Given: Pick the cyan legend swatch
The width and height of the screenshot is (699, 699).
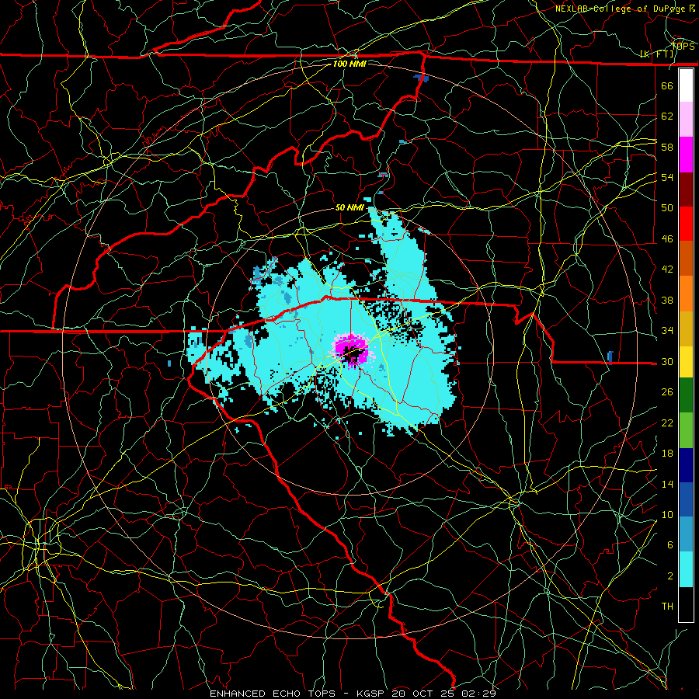Looking at the screenshot, I should point(686,569).
